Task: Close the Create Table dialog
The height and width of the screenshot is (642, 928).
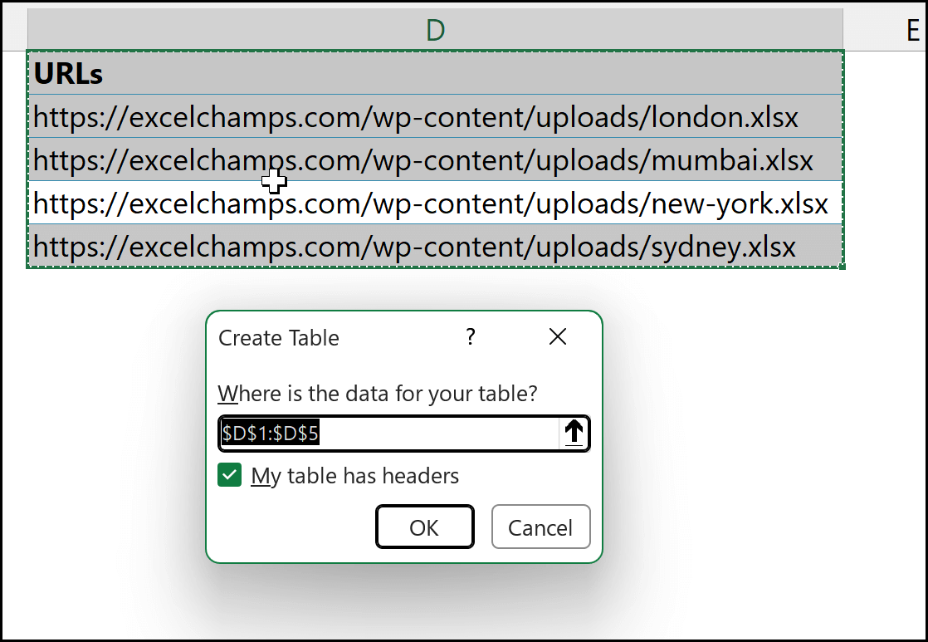Action: coord(558,336)
